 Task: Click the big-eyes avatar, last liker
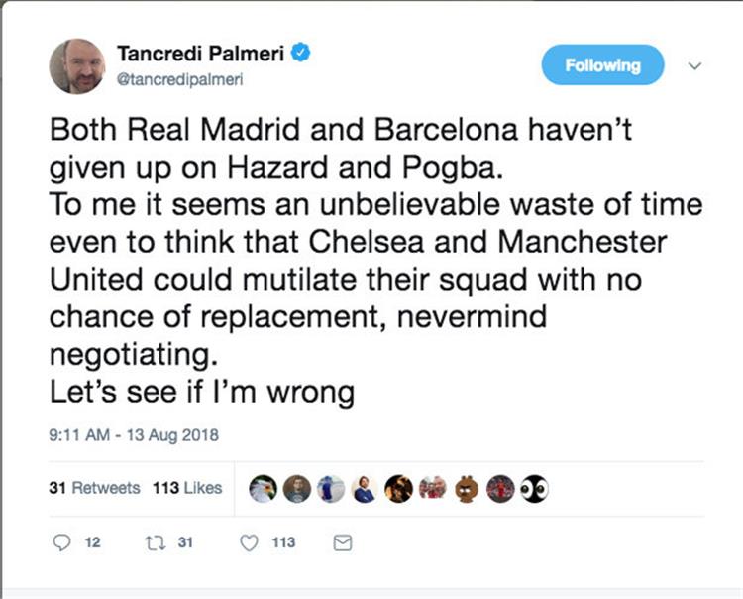coord(534,488)
